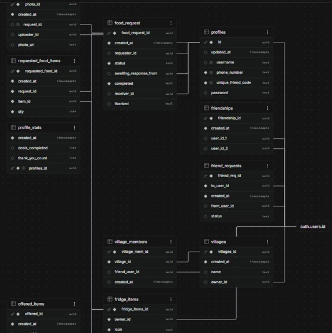Click the table icon beside profiles
Image resolution: width=332 pixels, height=333 pixels.
[207, 32]
